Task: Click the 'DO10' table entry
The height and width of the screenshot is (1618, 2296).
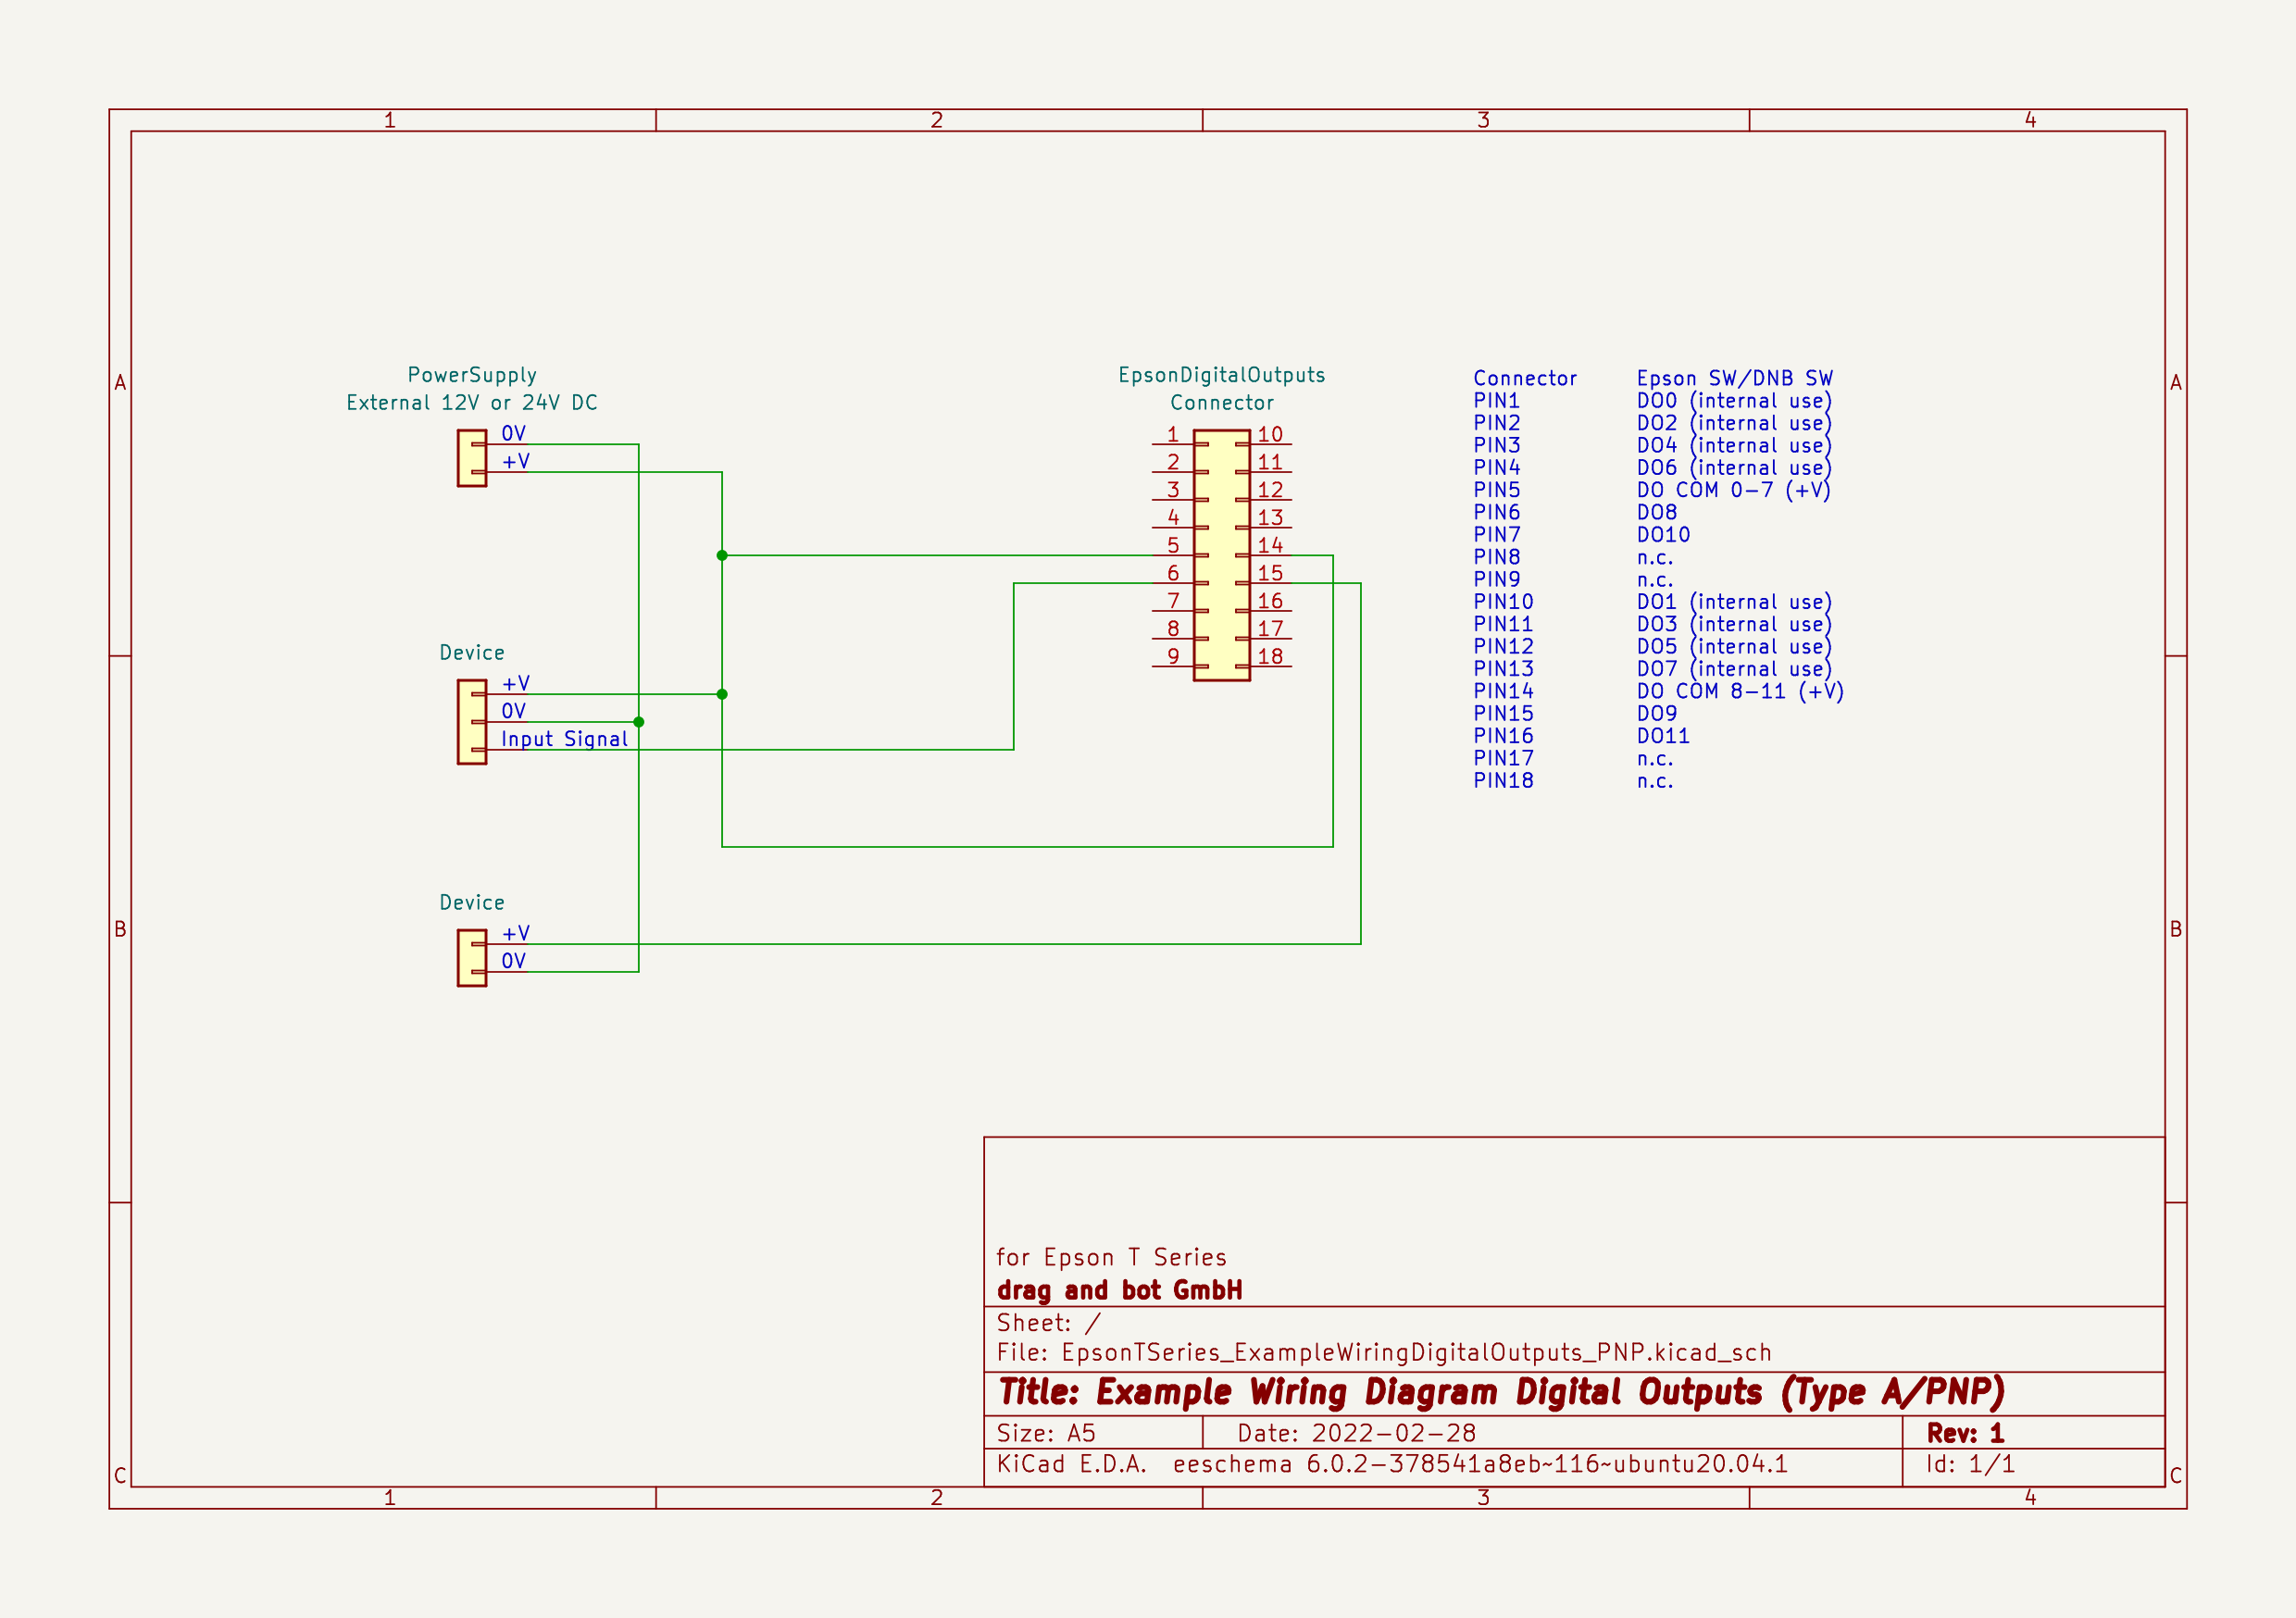Action: (1663, 535)
